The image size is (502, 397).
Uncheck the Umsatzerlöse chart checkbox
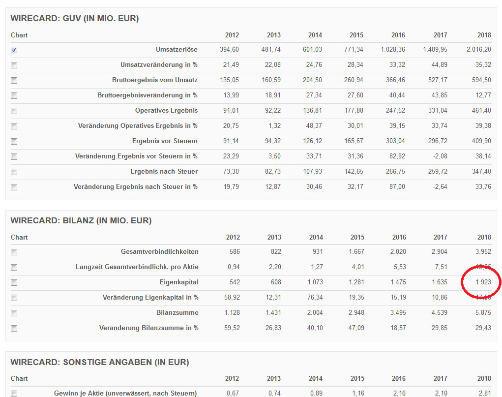pos(14,50)
